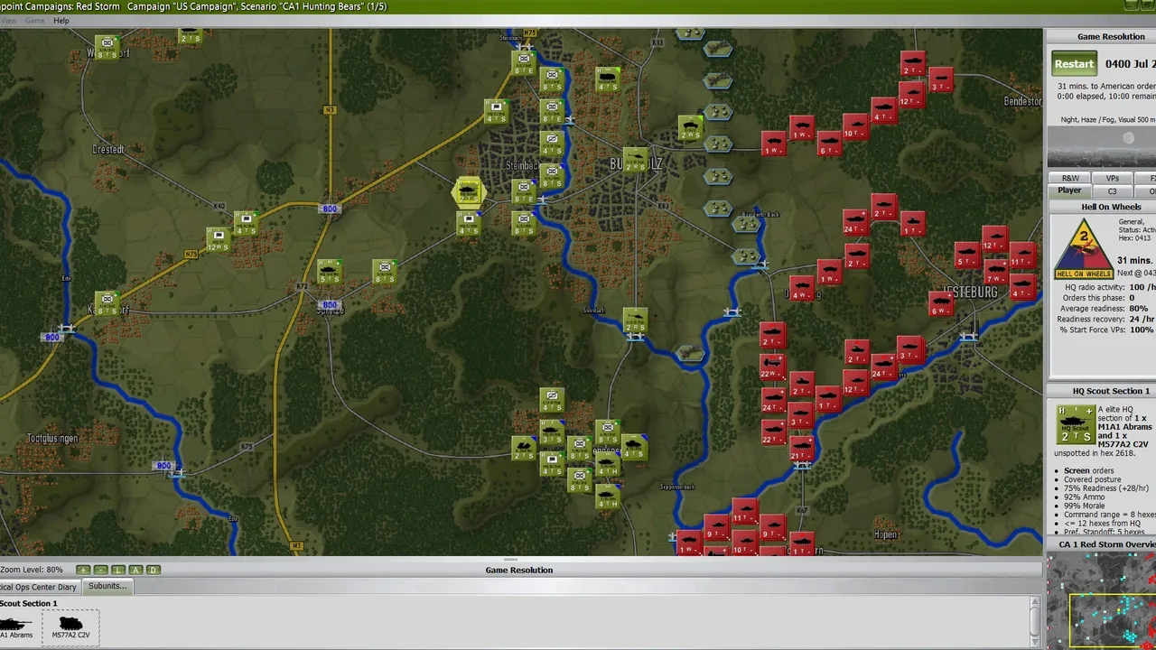The width and height of the screenshot is (1156, 650).
Task: Select the M577A2 C2V subunit
Action: point(70,626)
